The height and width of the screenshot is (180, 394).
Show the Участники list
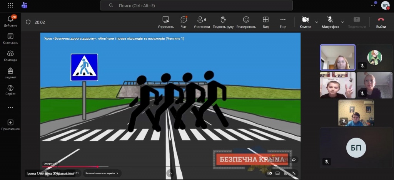[x=202, y=22]
